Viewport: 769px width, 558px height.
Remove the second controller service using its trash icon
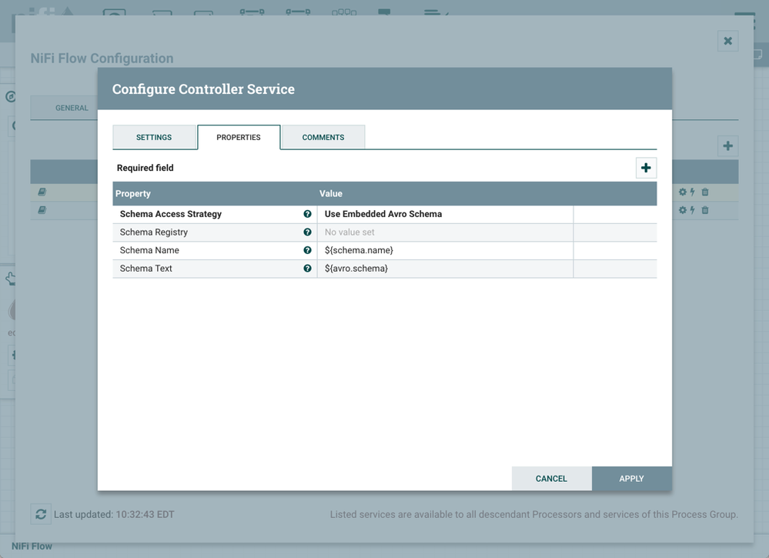(x=704, y=209)
